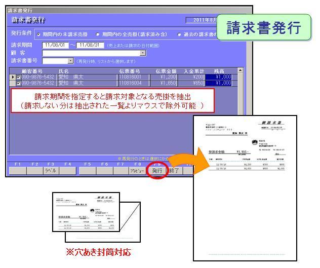
Task: Click the 残高 cell in first row
Action: (220, 77)
